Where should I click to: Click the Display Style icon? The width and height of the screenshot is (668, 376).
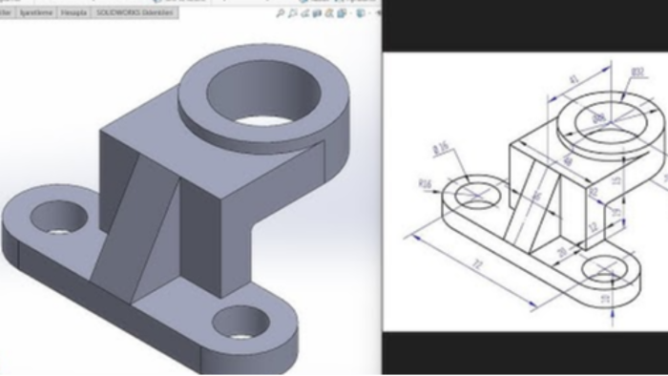(361, 13)
